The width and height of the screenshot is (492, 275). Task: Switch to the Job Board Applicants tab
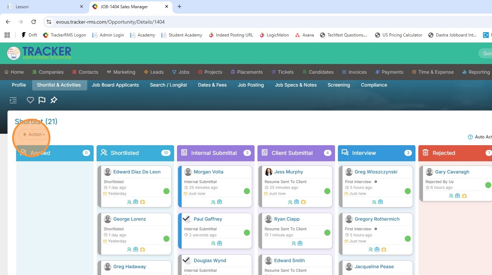tap(115, 85)
